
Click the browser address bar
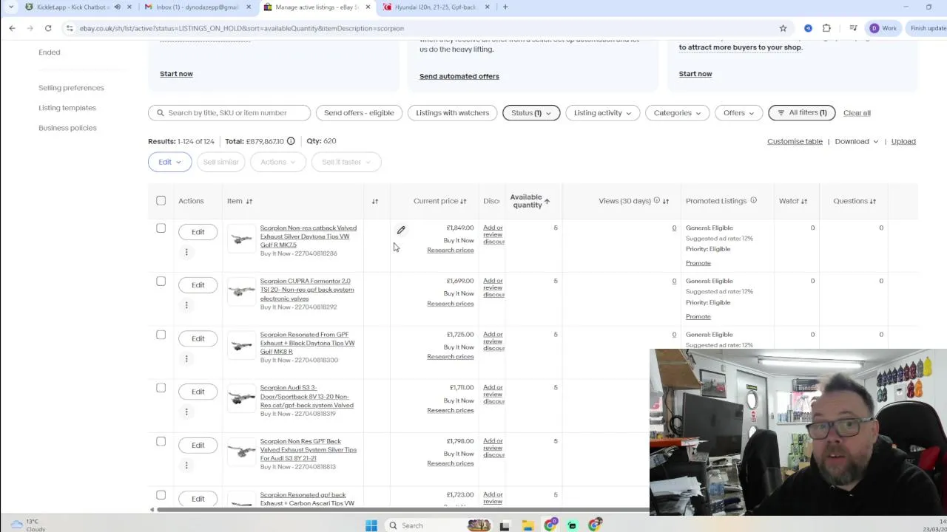pyautogui.click(x=422, y=28)
